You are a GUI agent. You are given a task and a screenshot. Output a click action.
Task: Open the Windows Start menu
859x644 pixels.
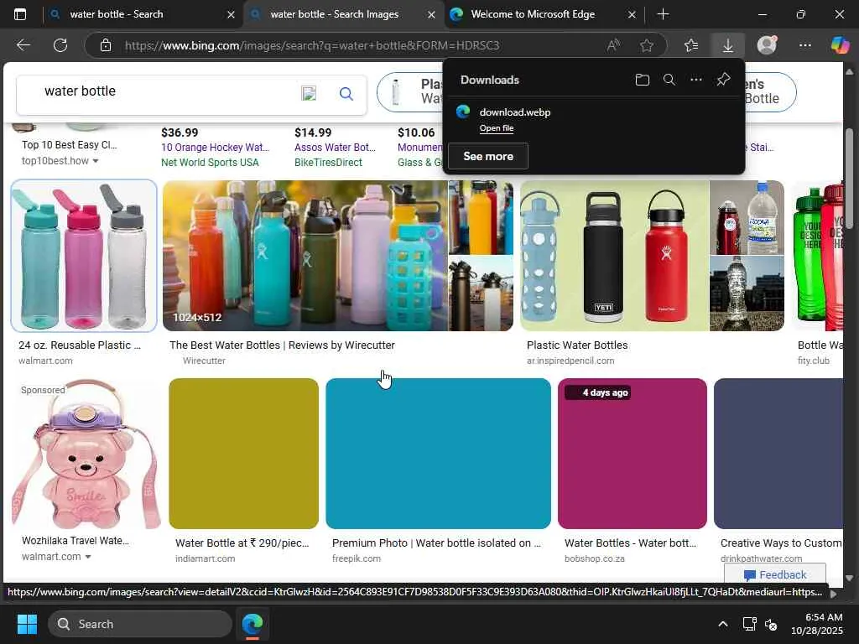tap(27, 624)
